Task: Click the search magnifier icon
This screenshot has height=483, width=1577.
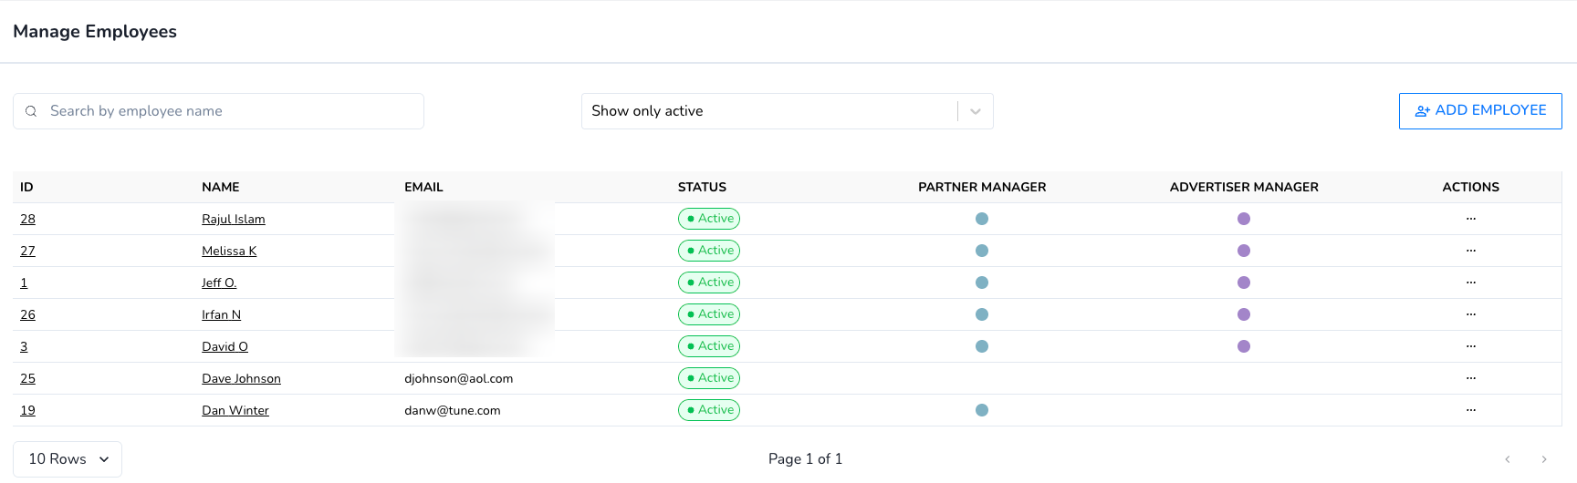Action: (31, 111)
